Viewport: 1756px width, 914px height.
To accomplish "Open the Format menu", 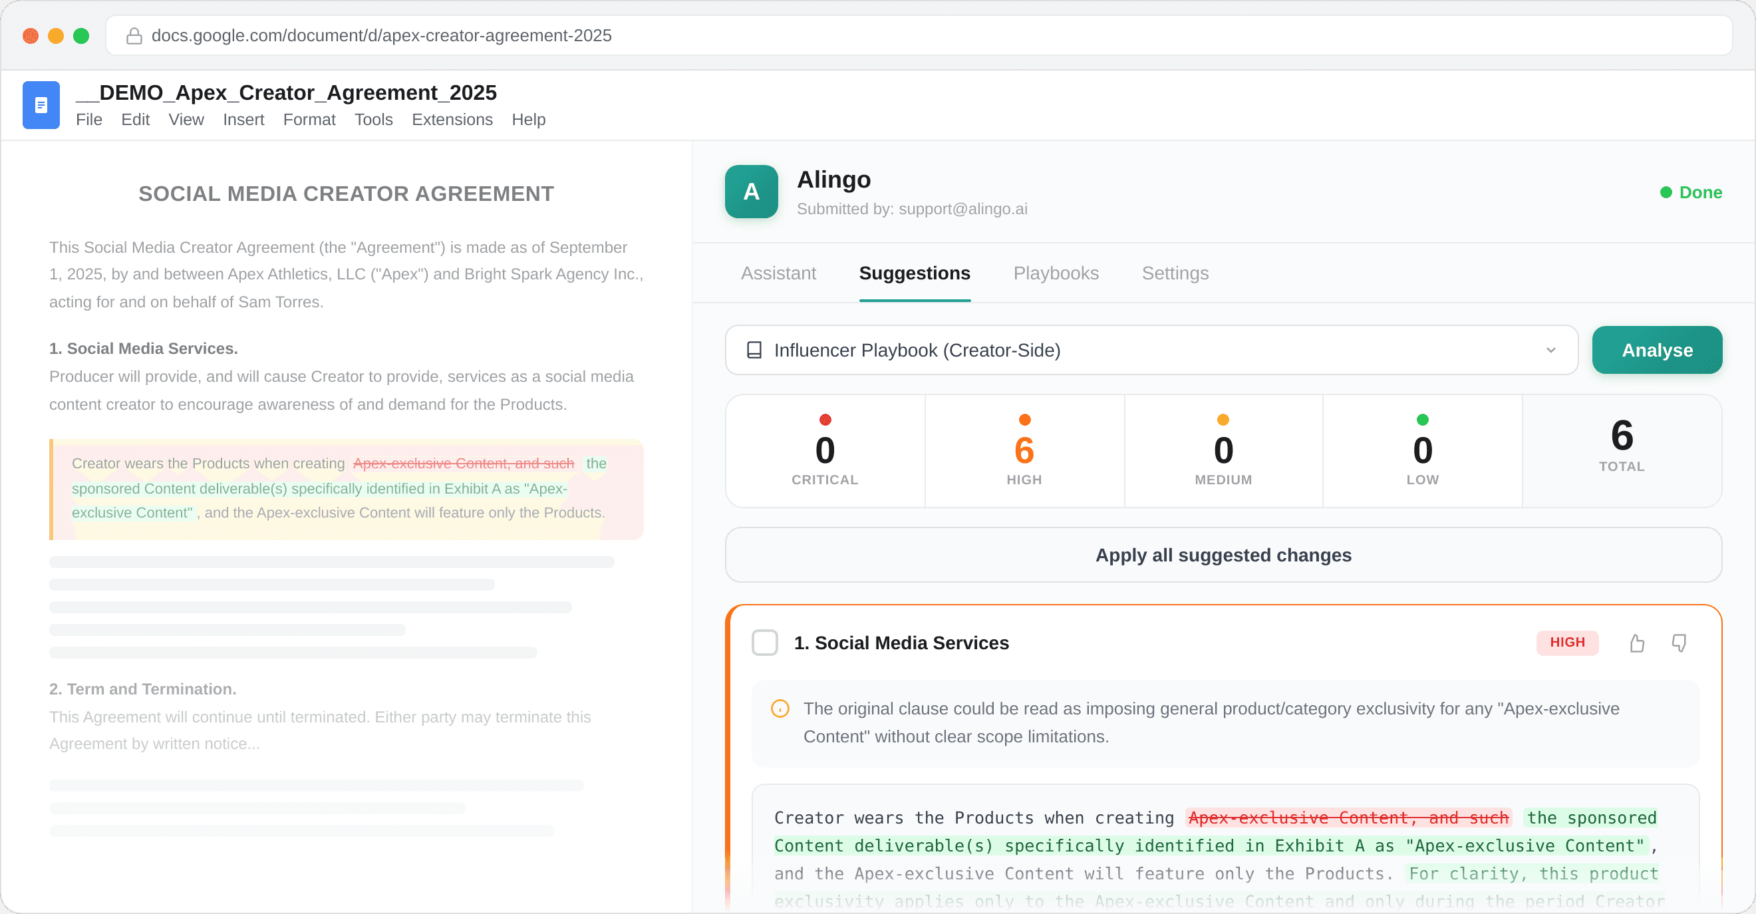I will pos(309,119).
